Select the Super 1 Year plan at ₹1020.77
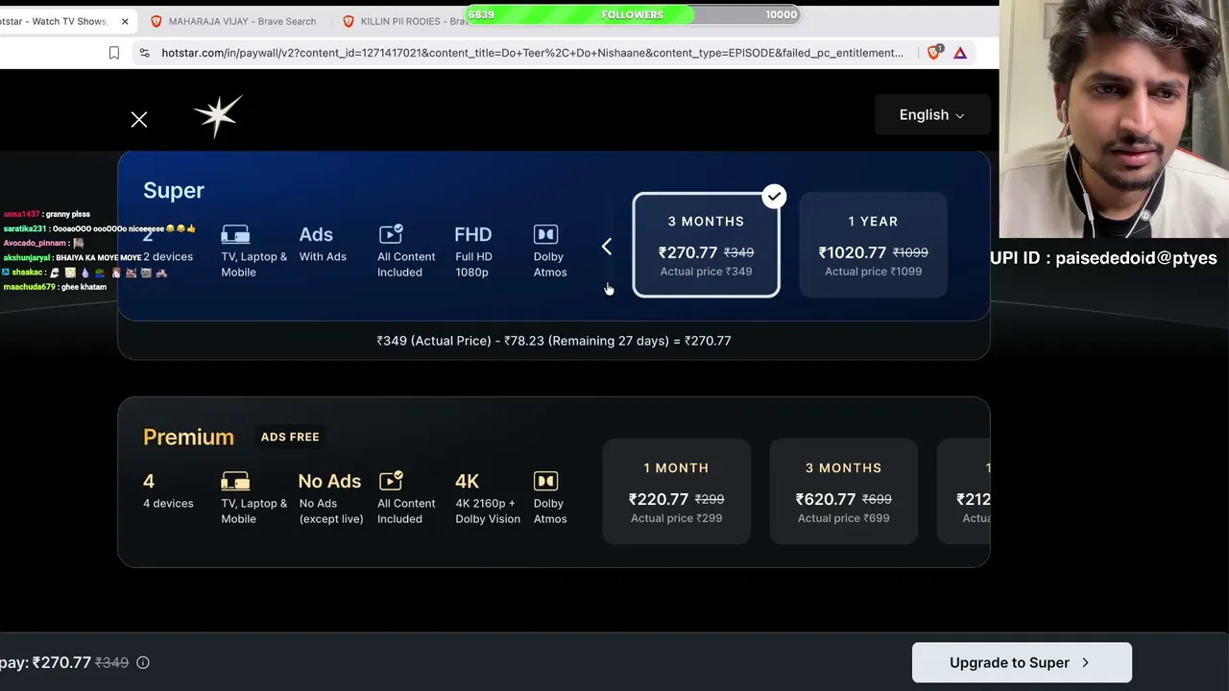The image size is (1229, 691). tap(873, 245)
